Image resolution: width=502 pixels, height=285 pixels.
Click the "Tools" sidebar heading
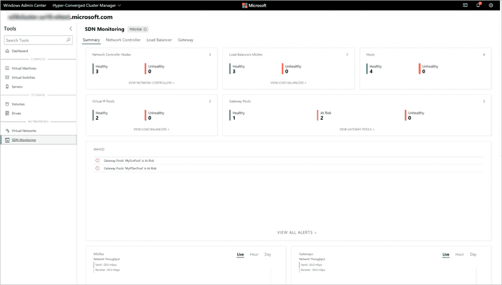click(10, 28)
